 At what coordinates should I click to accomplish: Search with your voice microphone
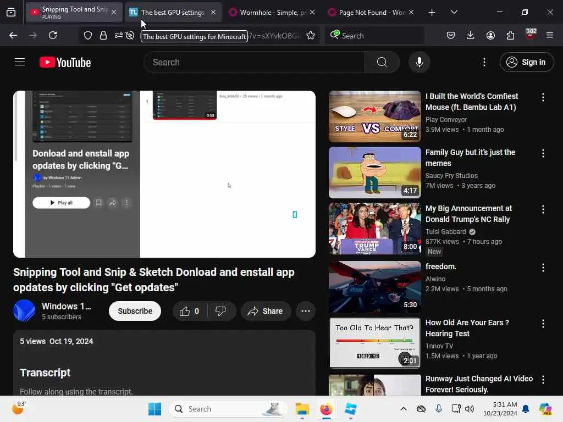coord(419,62)
